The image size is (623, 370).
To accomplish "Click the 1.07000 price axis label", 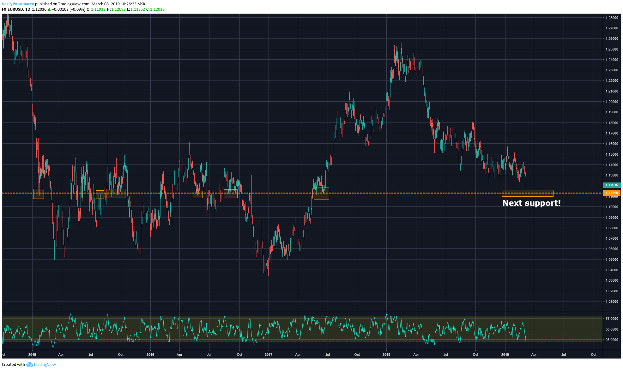I will coord(612,238).
